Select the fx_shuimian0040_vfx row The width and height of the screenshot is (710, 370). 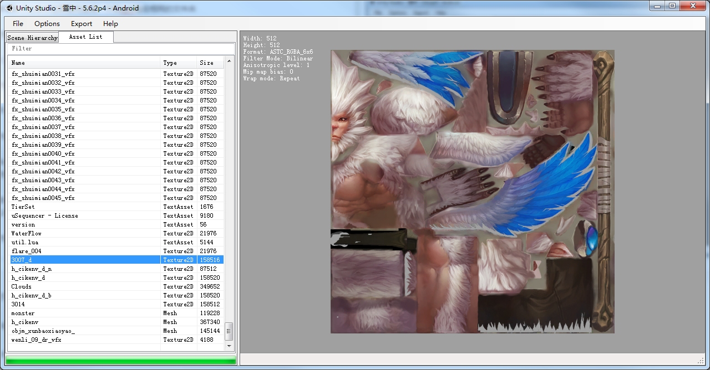tap(116, 153)
